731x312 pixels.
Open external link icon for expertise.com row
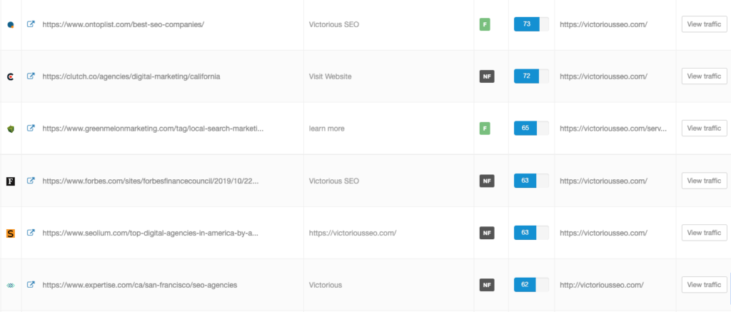pos(31,285)
